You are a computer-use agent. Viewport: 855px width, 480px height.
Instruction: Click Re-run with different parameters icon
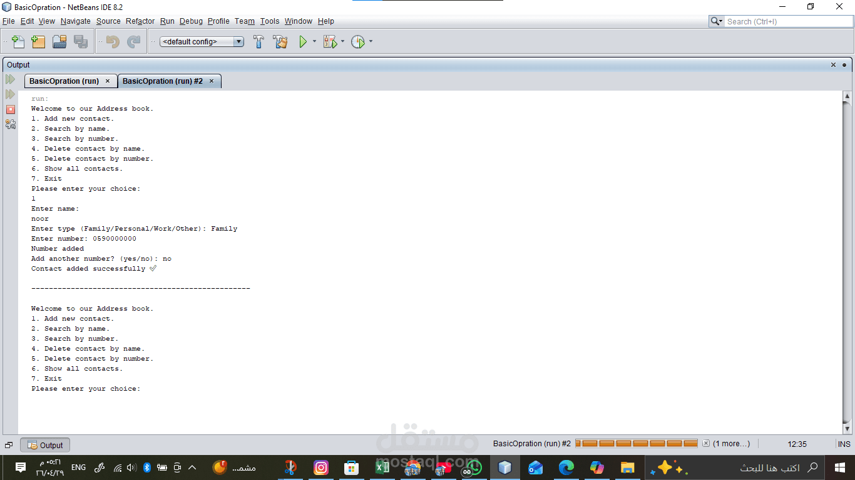[x=10, y=94]
